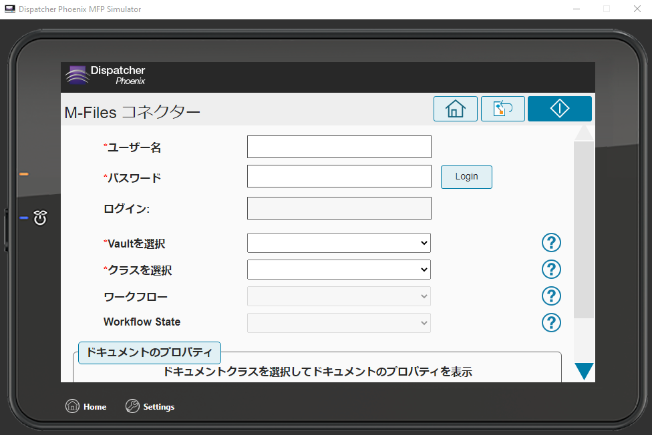
Task: Open help for ワークフロー
Action: pos(551,296)
